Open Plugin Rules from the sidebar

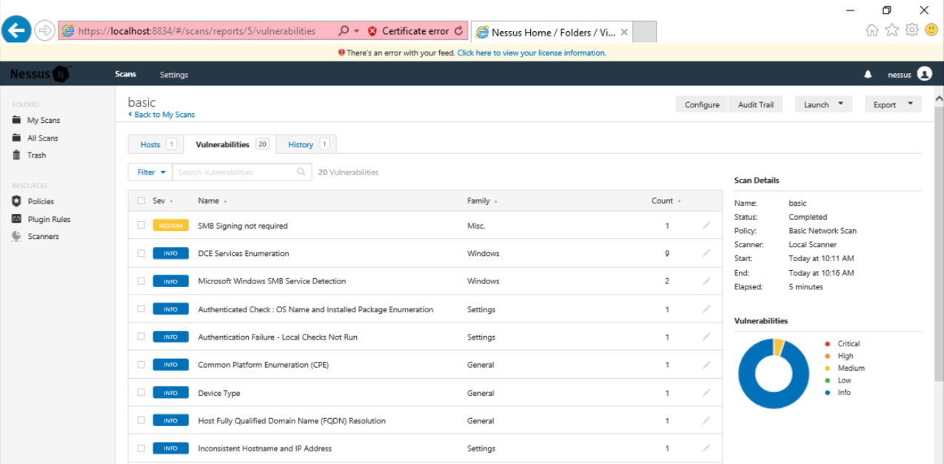coord(48,219)
